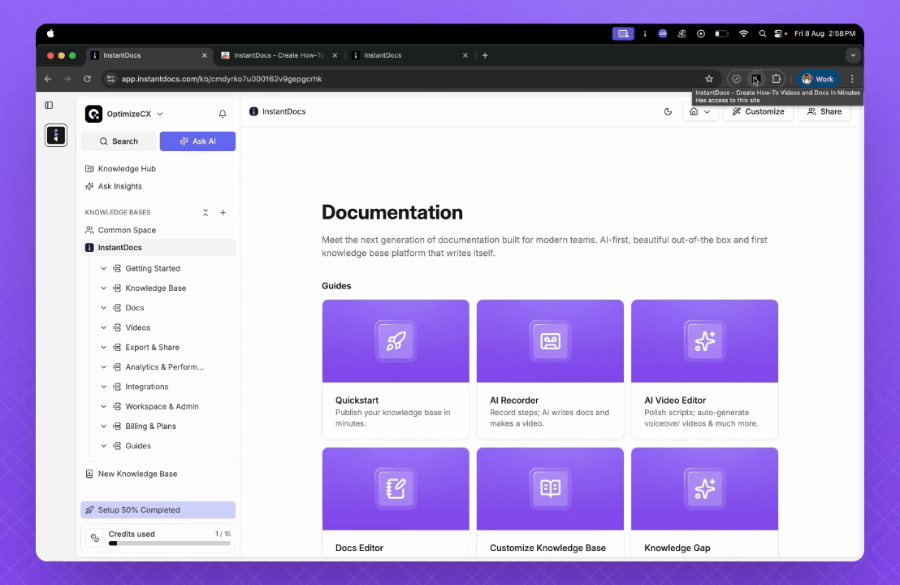Open the browser Extensions puzzle icon
Screen dimensions: 900x585
click(776, 79)
